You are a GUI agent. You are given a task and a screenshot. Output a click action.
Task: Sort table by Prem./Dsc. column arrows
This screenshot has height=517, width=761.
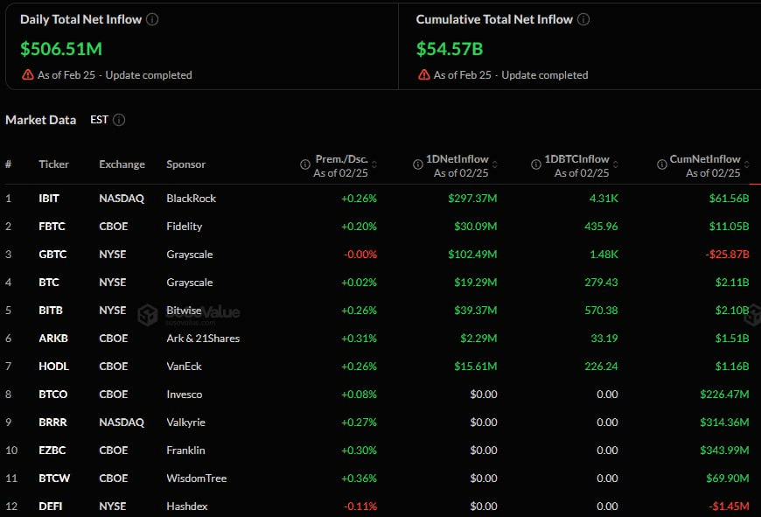point(374,165)
